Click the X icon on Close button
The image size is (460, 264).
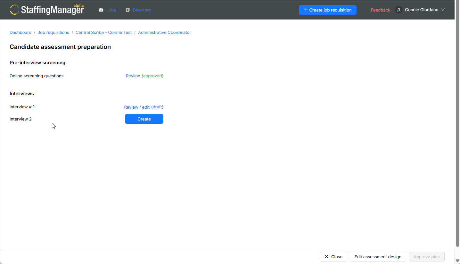326,257
